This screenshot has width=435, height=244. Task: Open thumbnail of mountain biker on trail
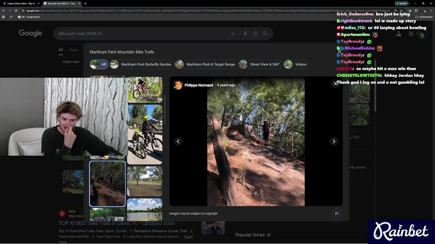[145, 90]
